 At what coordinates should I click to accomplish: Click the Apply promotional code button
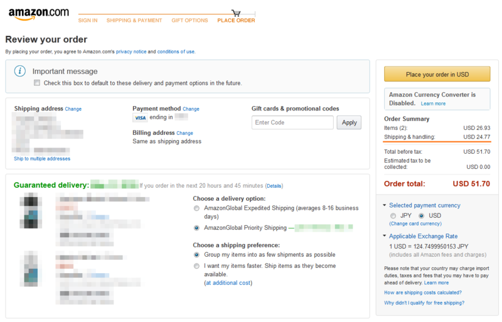[349, 122]
